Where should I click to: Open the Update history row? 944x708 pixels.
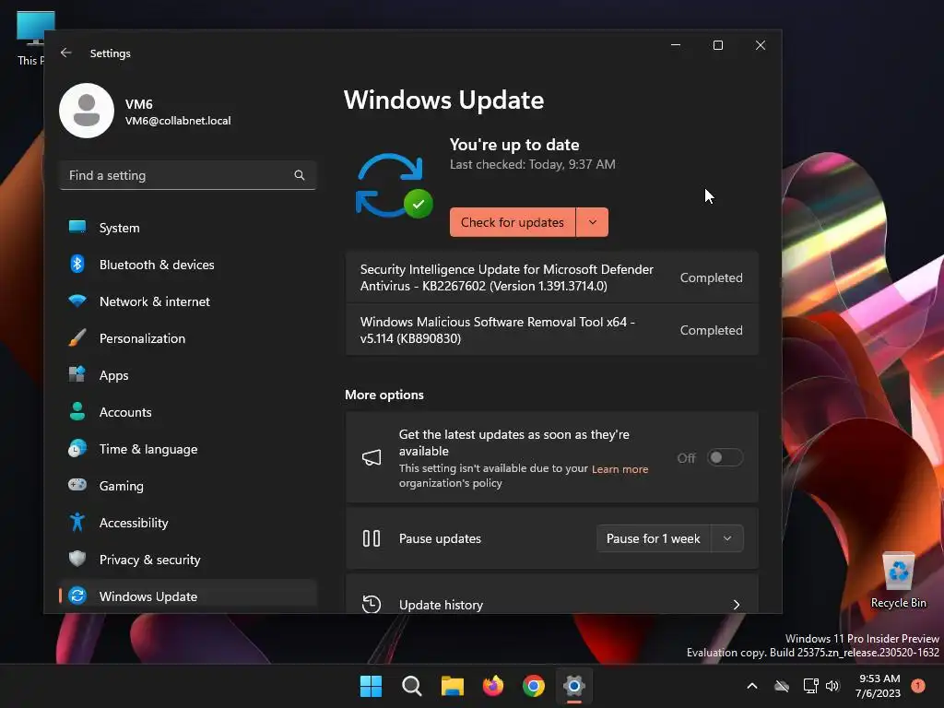coord(551,595)
